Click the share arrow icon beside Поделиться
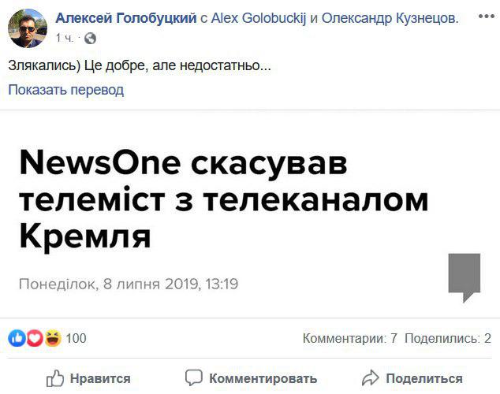The height and width of the screenshot is (394, 500). coord(370,378)
